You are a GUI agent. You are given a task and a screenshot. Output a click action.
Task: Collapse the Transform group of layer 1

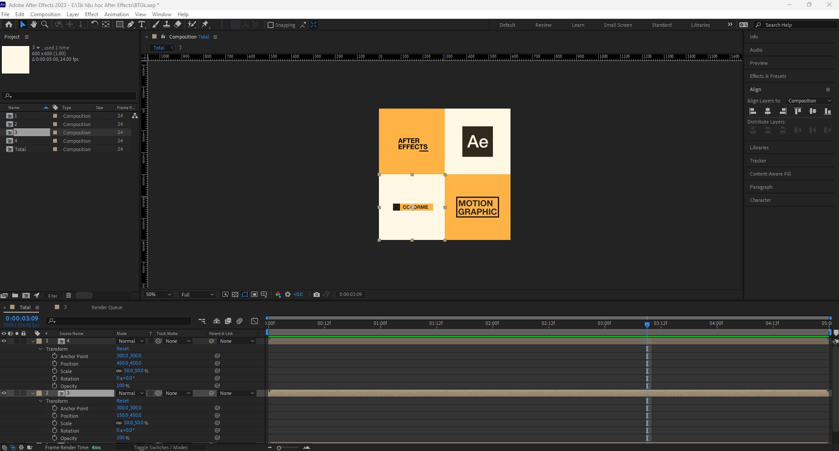[x=41, y=349]
